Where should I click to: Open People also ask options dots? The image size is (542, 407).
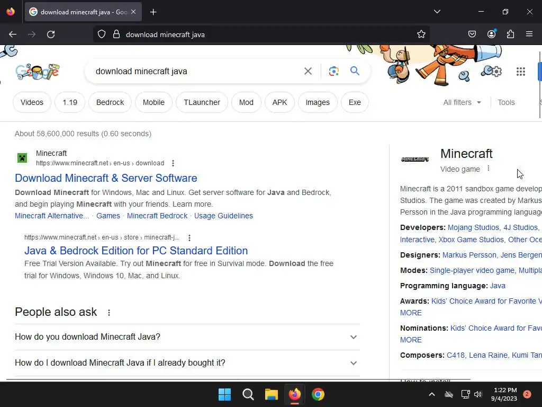[x=109, y=313]
